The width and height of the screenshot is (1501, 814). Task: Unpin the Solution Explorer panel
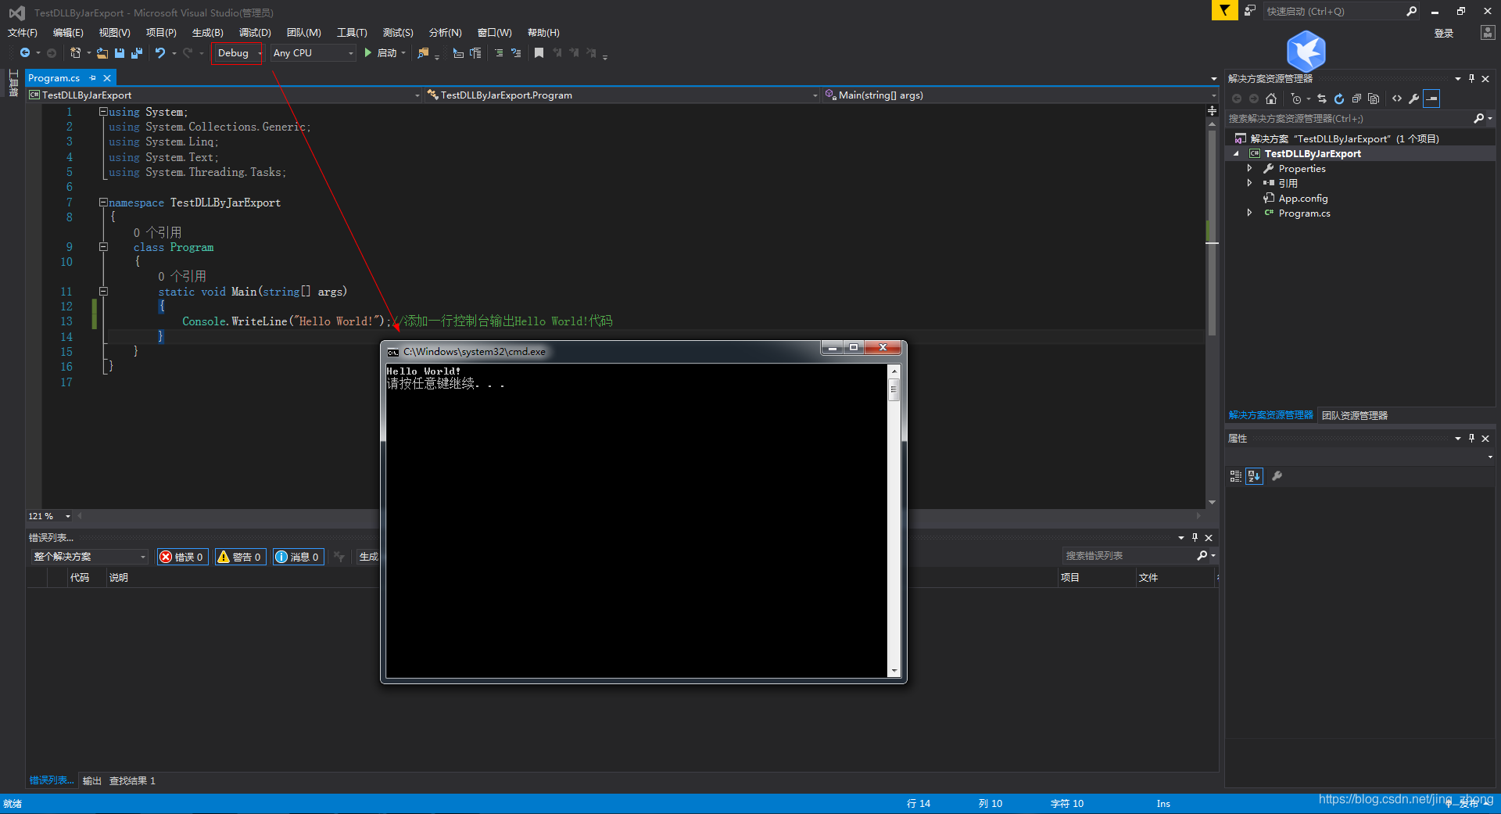click(x=1471, y=78)
